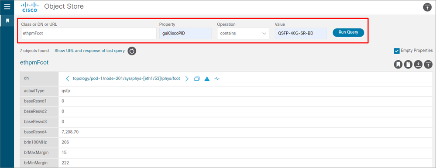Select the '15' value cell
436x168 pixels.
(64, 152)
